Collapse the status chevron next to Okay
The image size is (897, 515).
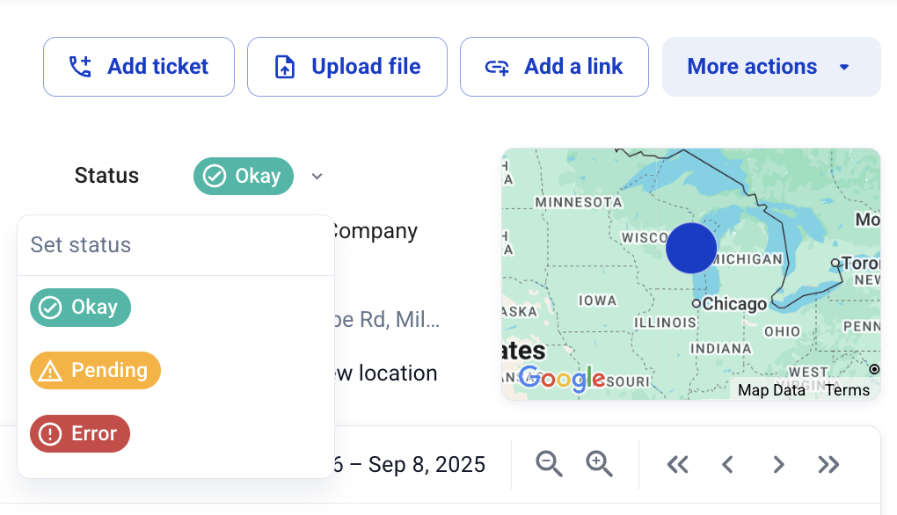click(x=317, y=176)
